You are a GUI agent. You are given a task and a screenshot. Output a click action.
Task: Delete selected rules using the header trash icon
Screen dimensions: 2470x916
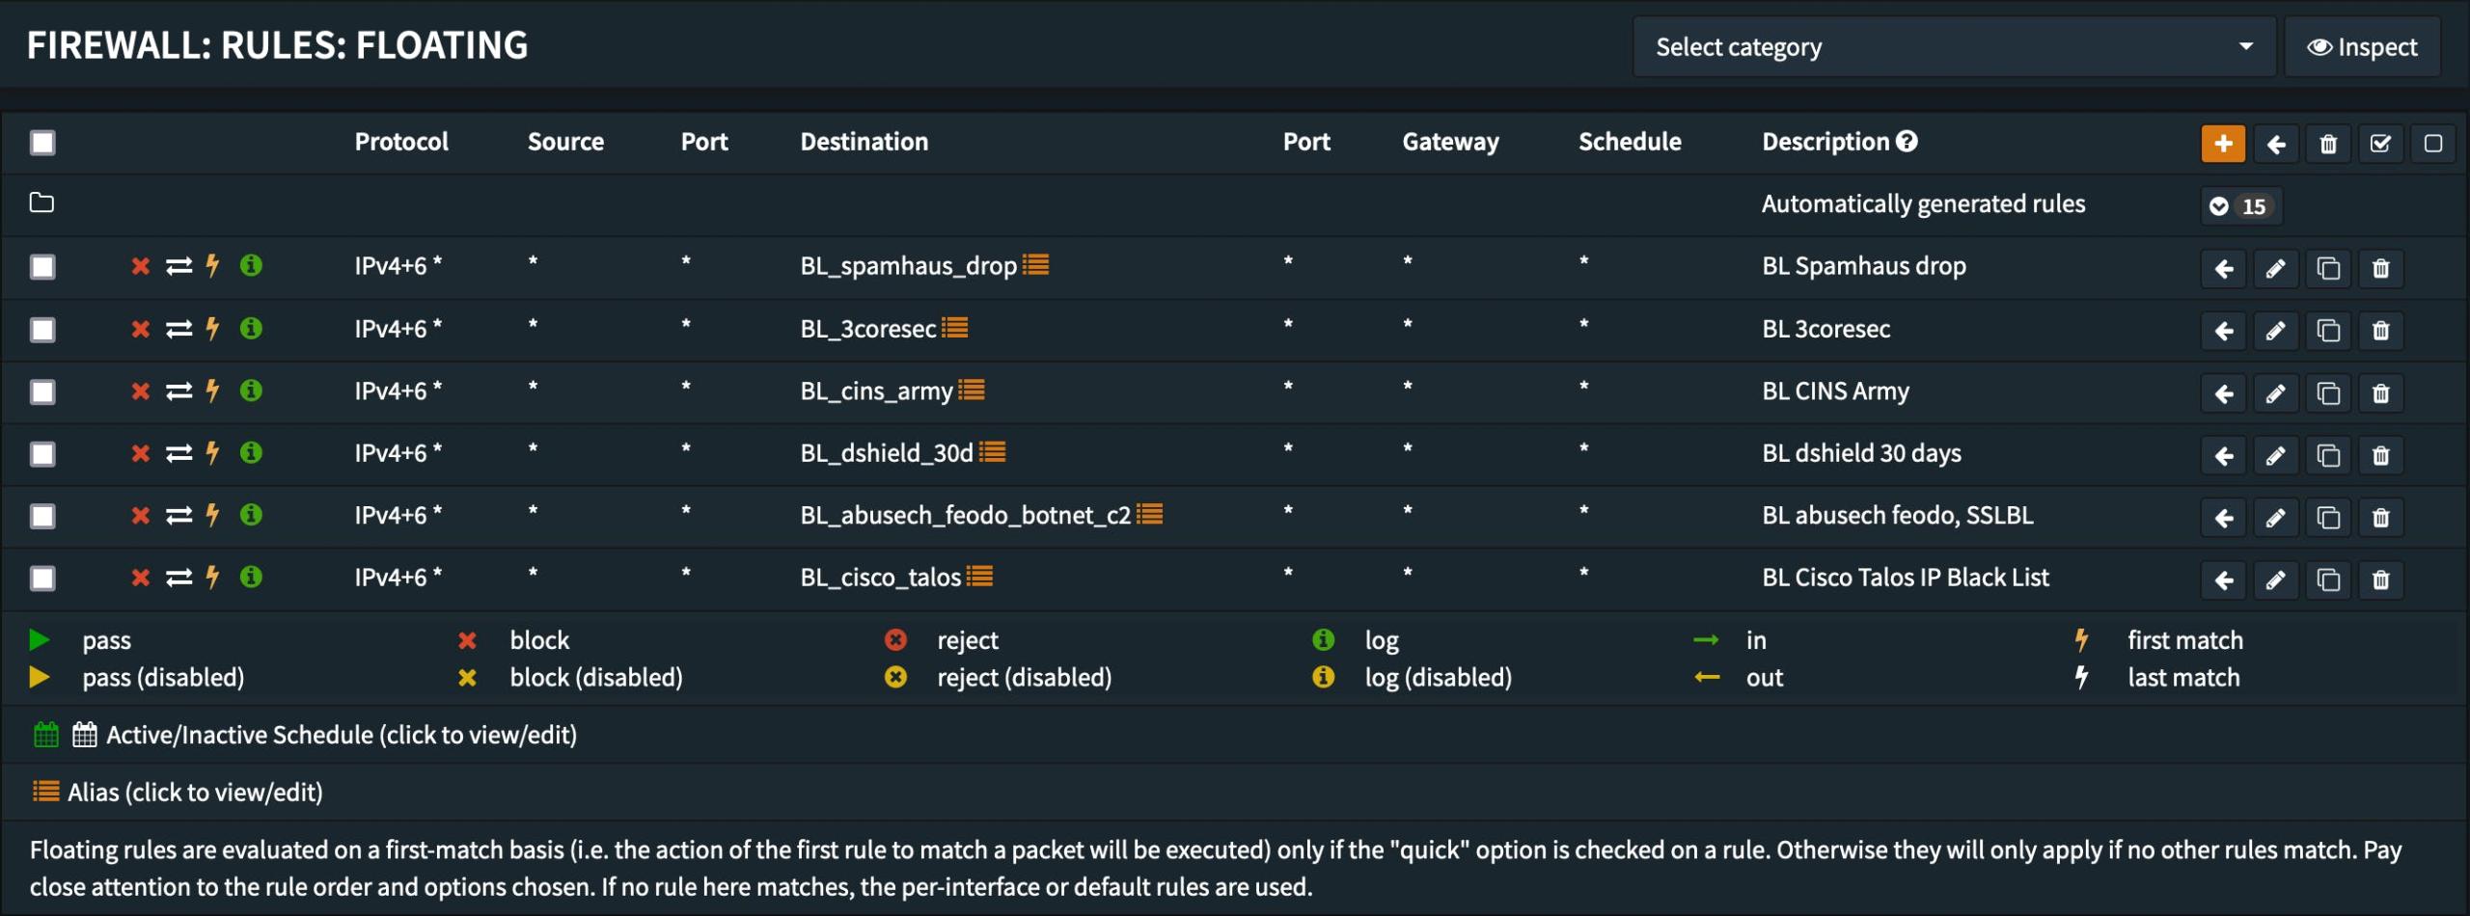tap(2328, 144)
